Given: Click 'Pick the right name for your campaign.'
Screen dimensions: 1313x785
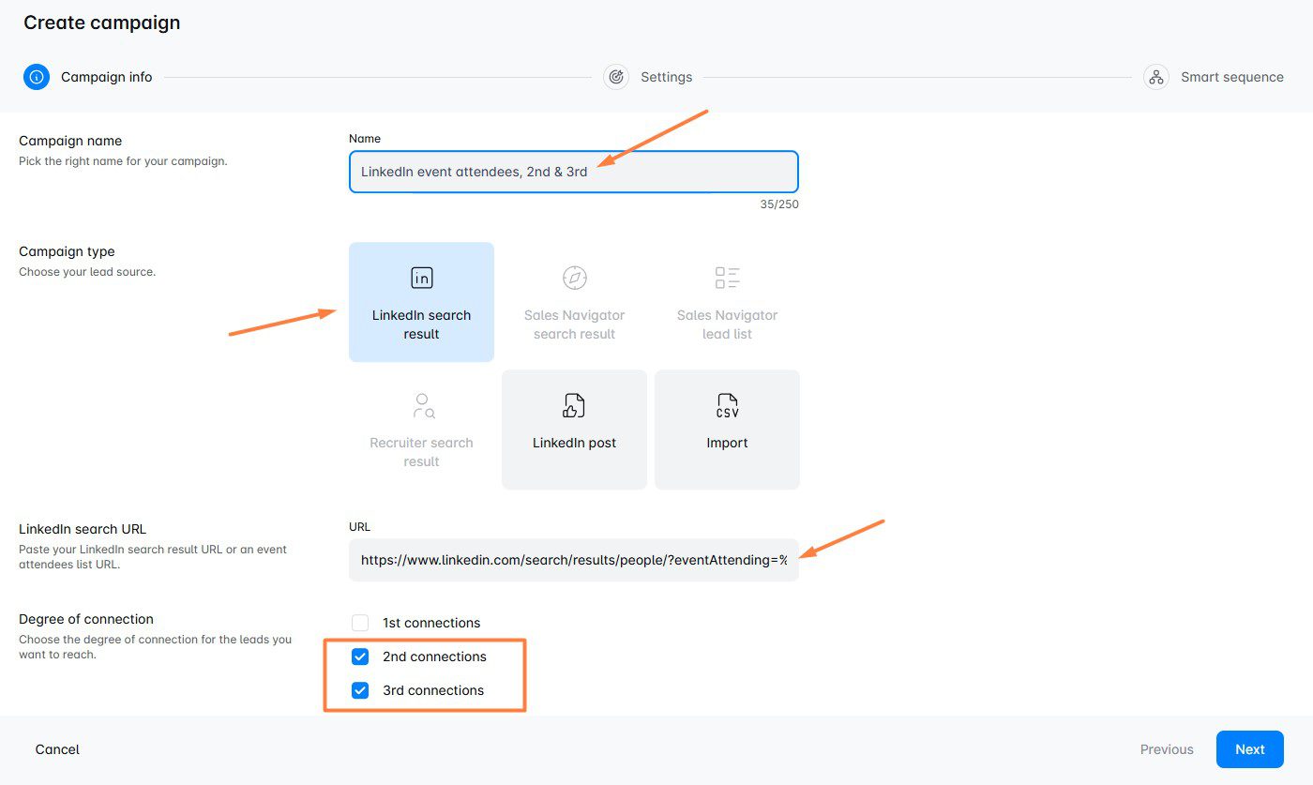Looking at the screenshot, I should (123, 161).
